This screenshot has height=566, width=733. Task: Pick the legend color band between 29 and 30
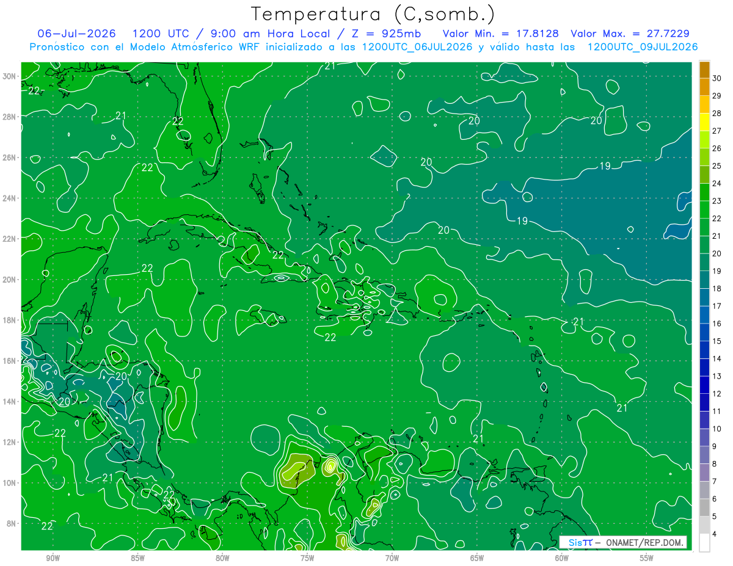[x=704, y=87]
